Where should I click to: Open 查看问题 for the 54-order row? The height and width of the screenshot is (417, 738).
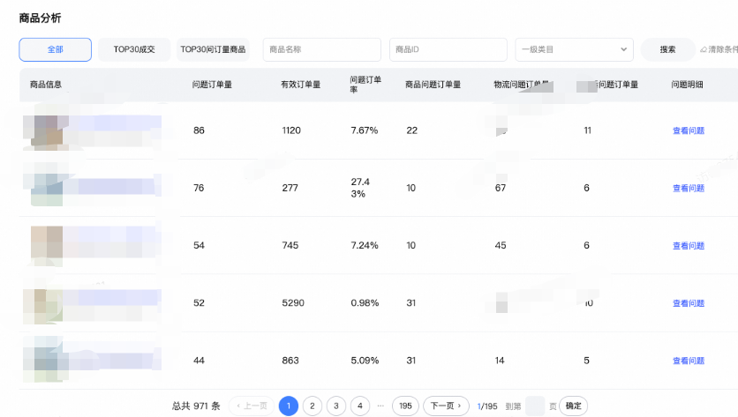688,246
